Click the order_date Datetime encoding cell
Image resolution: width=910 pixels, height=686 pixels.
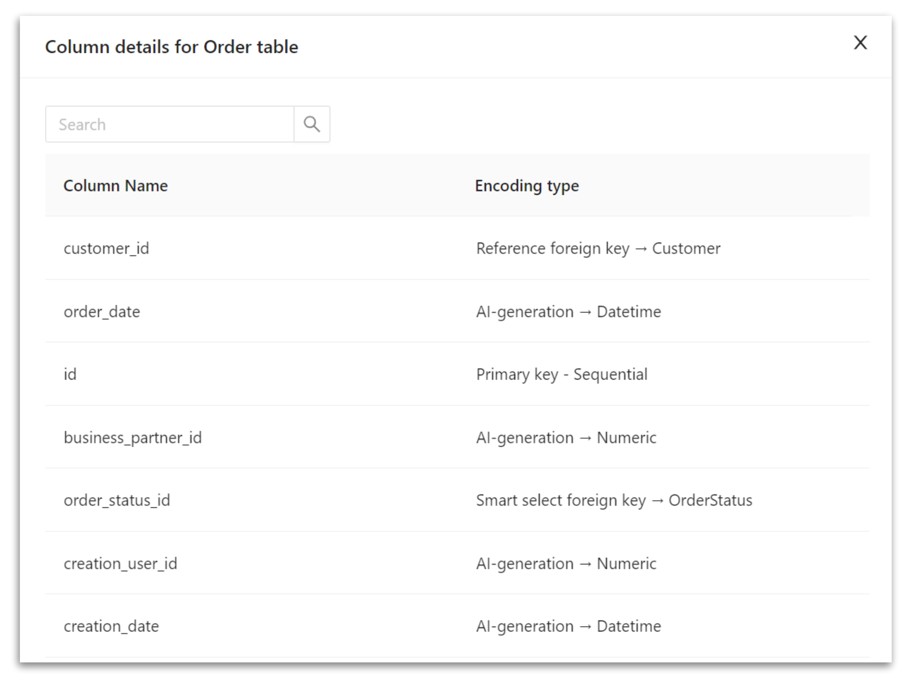(x=568, y=312)
